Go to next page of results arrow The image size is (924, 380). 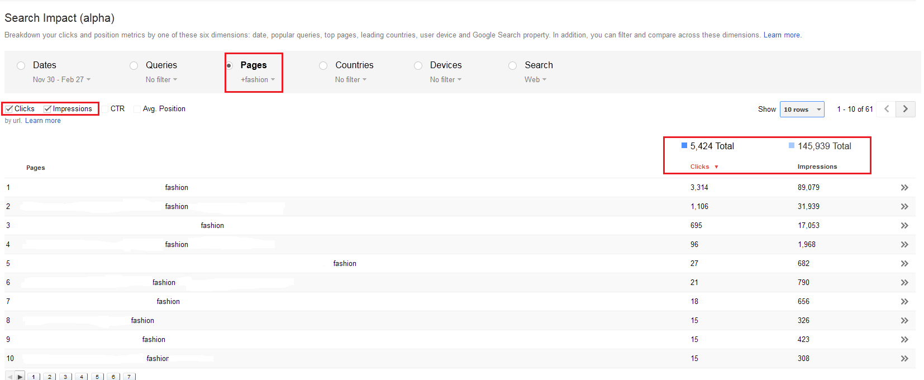point(905,109)
